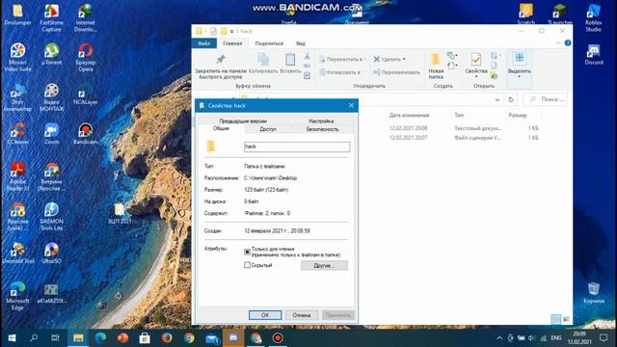Open Roblox Studio desktop icon

coord(594,18)
